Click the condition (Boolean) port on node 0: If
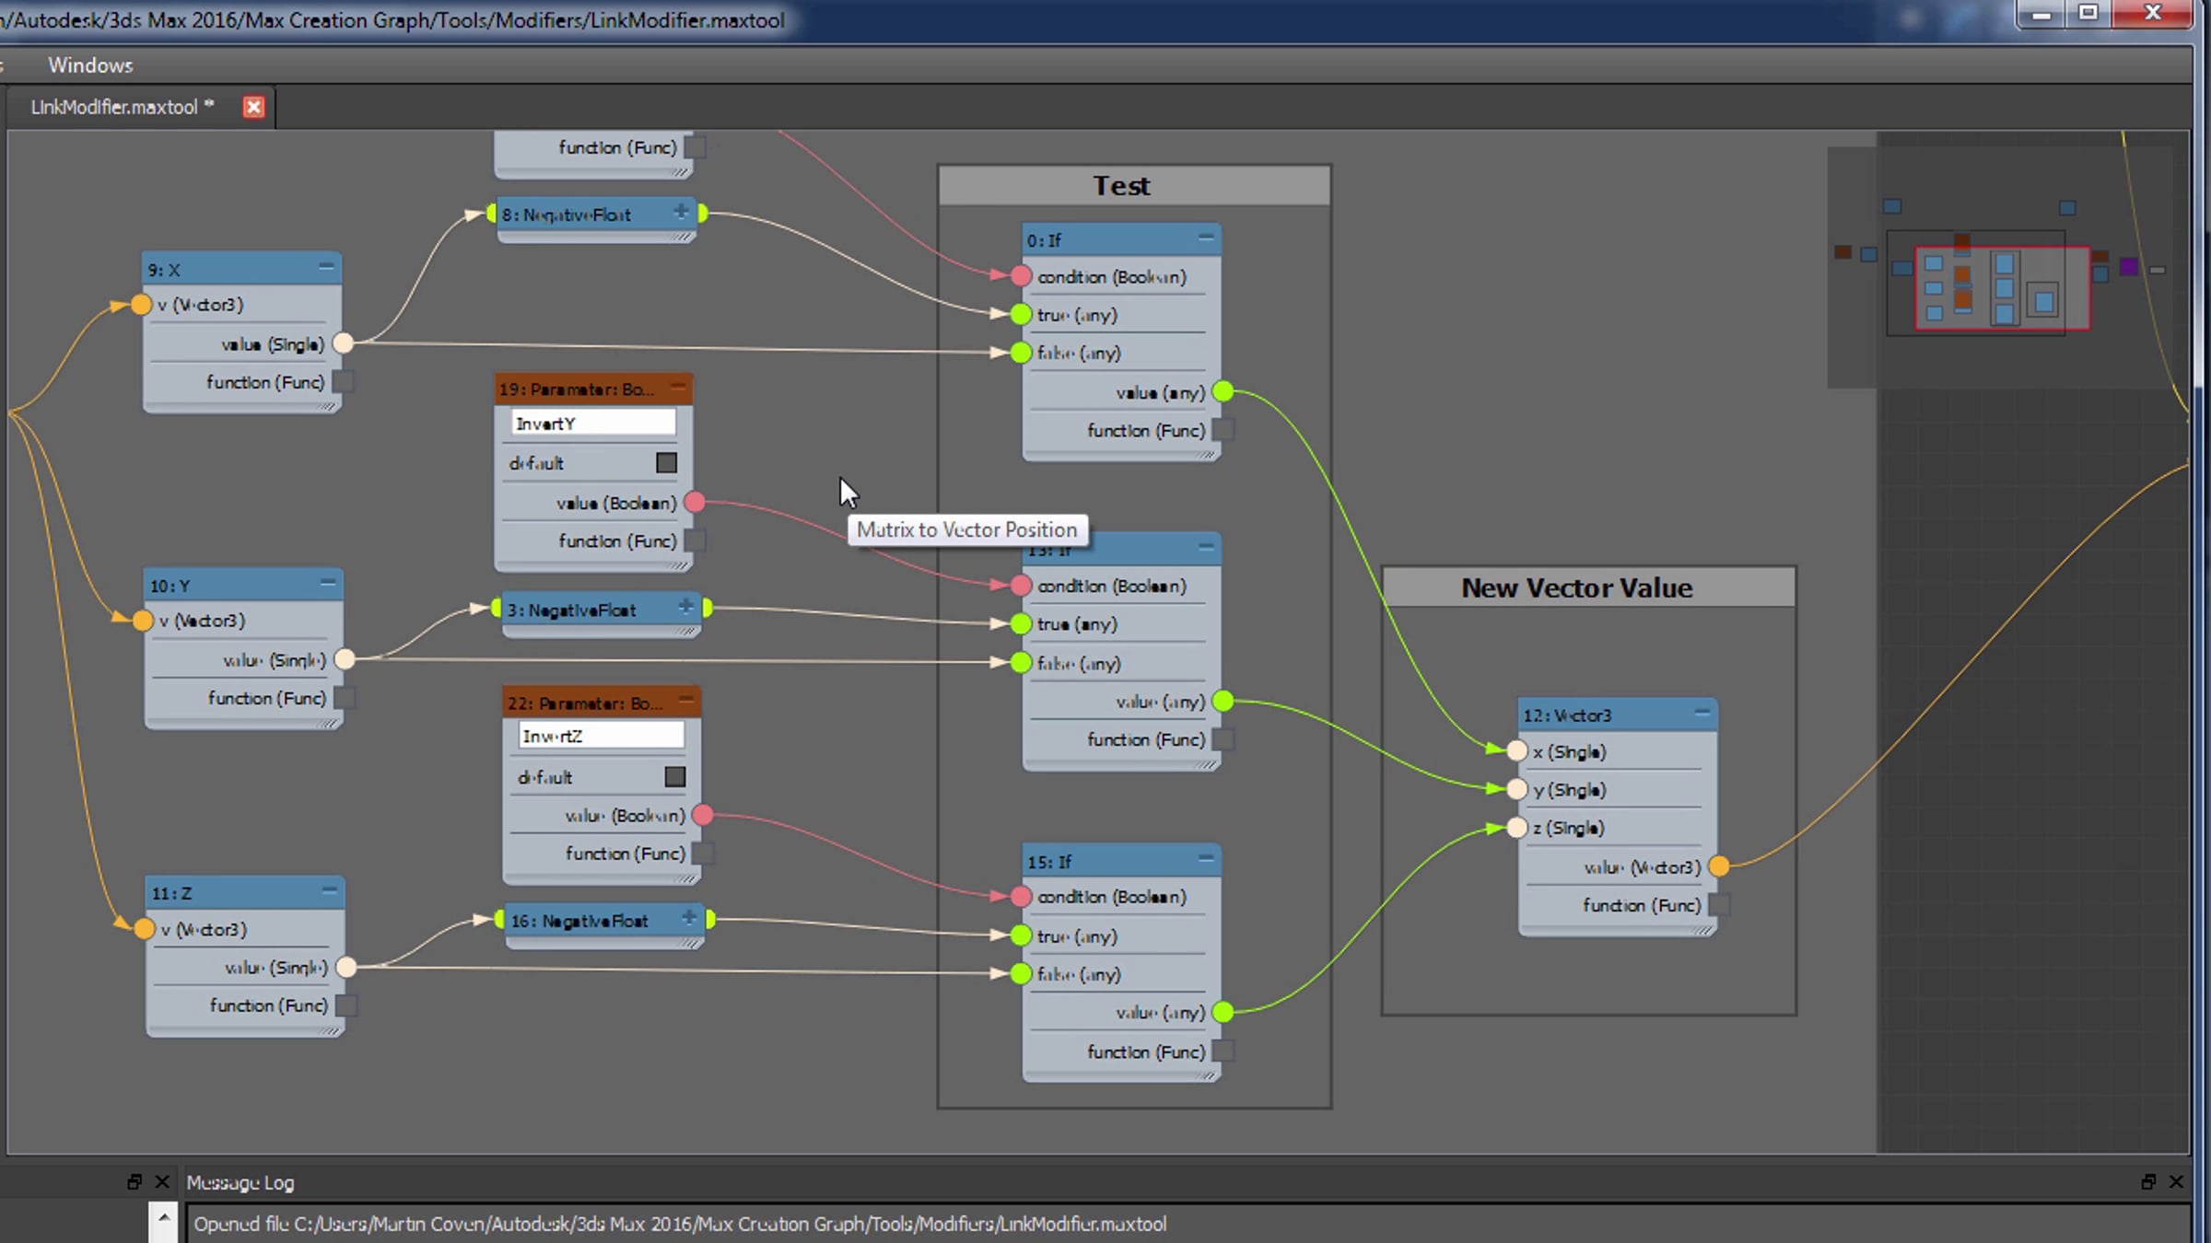The height and width of the screenshot is (1243, 2211). coord(1021,276)
